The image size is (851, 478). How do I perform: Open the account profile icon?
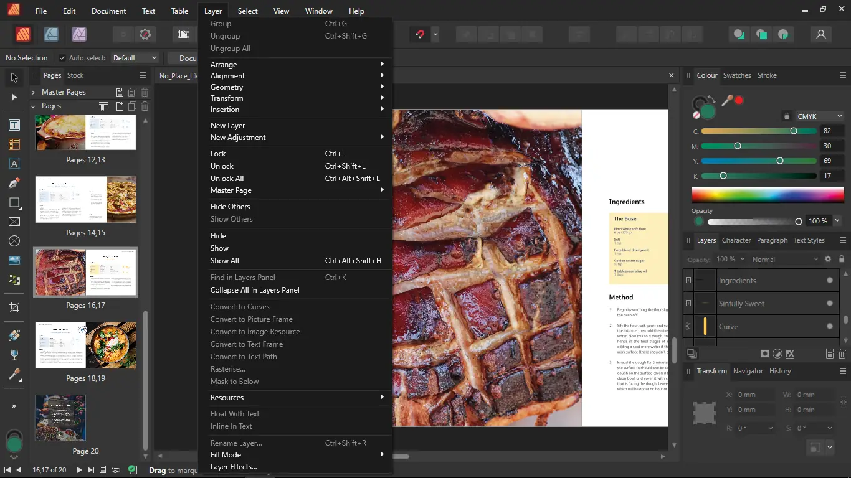click(x=821, y=34)
